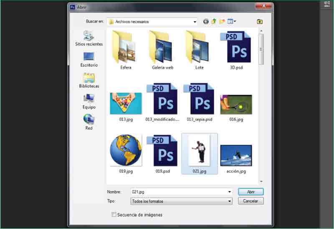This screenshot has height=229, width=334.
Task: Go to Escritorio location
Action: (x=89, y=59)
